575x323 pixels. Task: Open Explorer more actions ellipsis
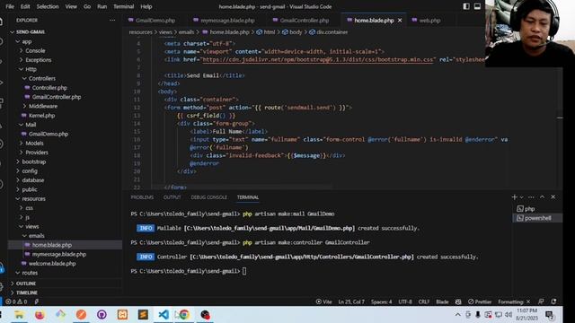(112, 21)
